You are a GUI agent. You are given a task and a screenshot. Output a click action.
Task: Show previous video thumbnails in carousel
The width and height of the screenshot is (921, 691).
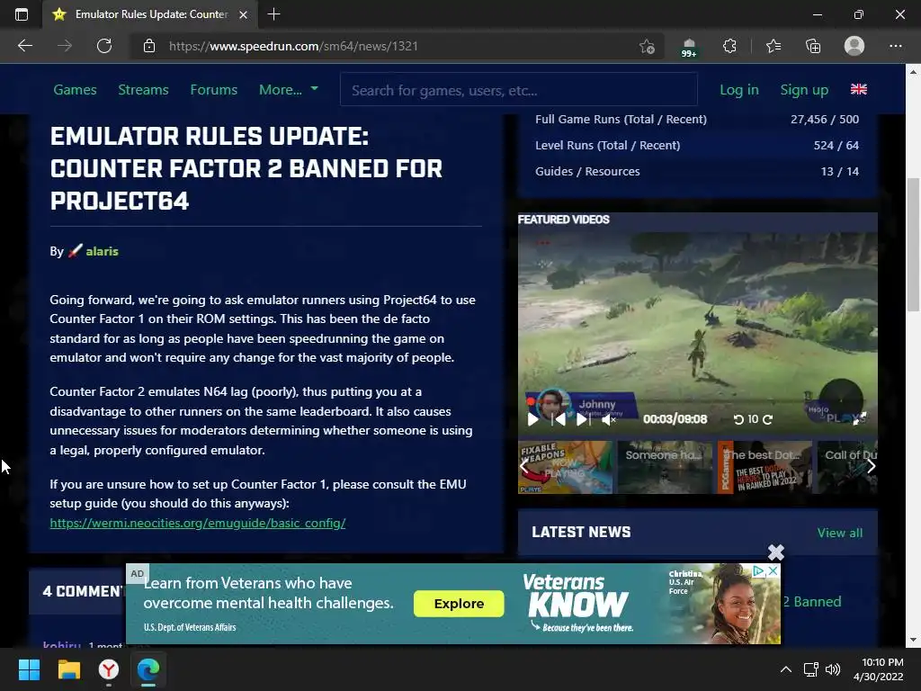click(524, 467)
